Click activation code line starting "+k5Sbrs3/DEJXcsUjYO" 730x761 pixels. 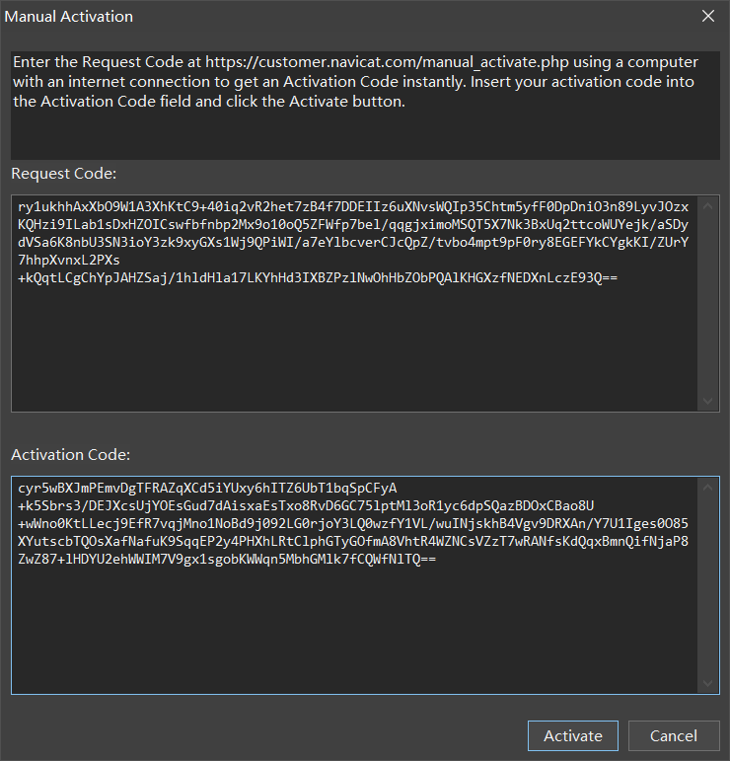click(306, 505)
